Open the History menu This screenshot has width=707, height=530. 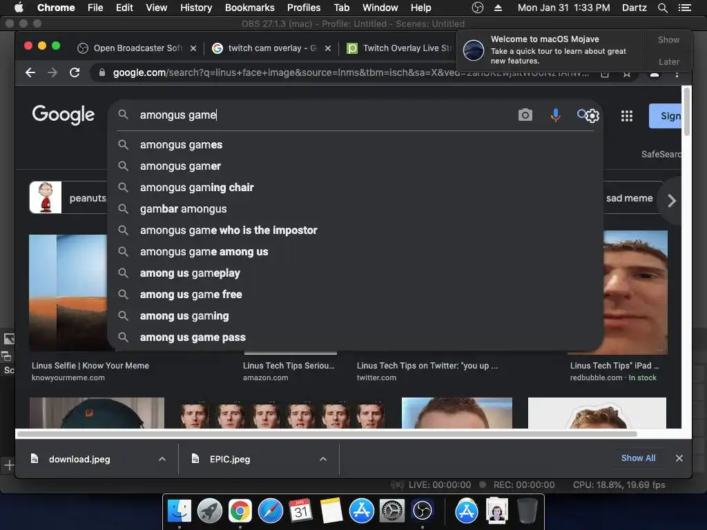pos(196,8)
